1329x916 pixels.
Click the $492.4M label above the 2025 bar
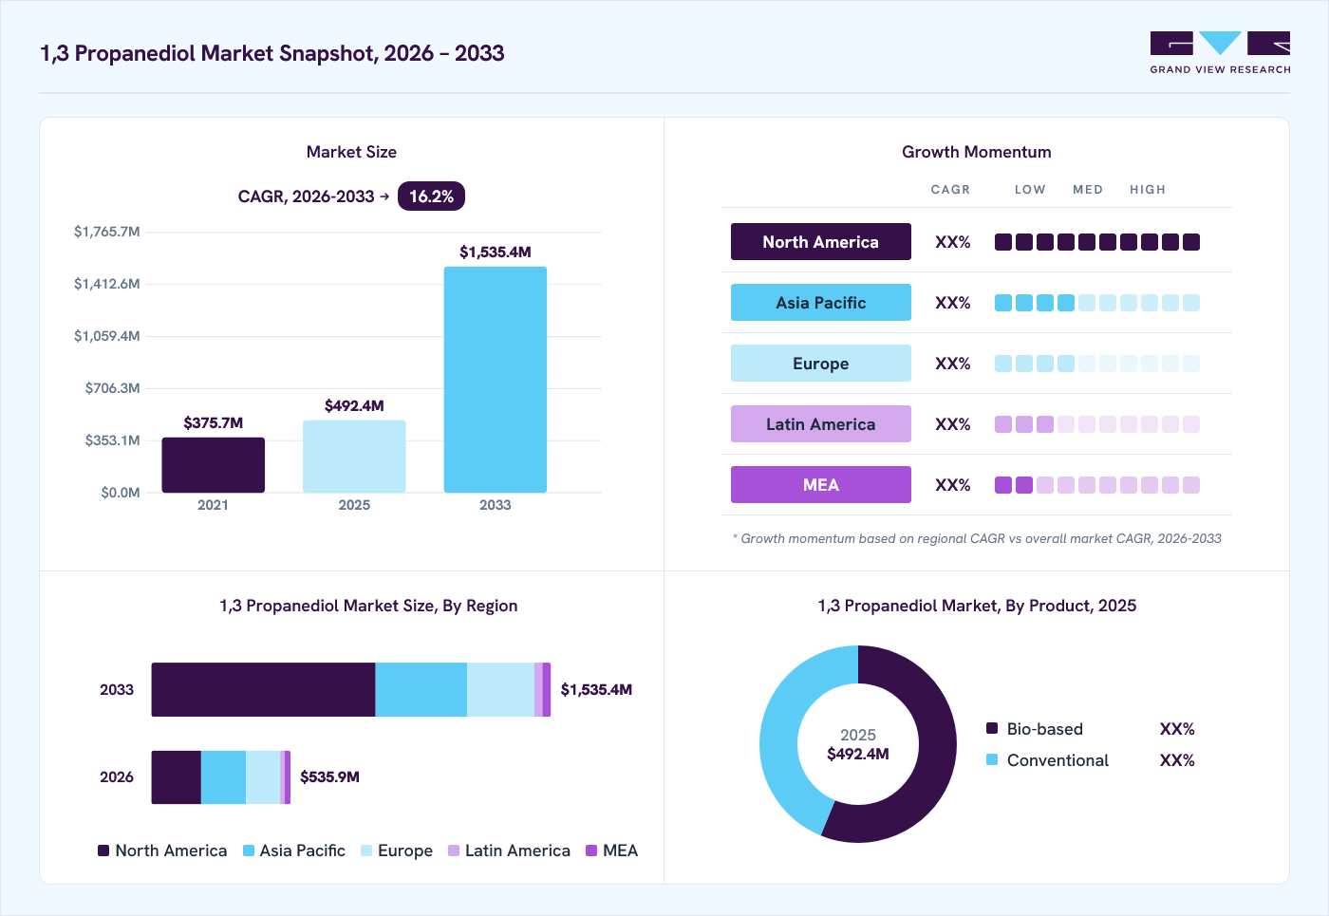pos(354,406)
